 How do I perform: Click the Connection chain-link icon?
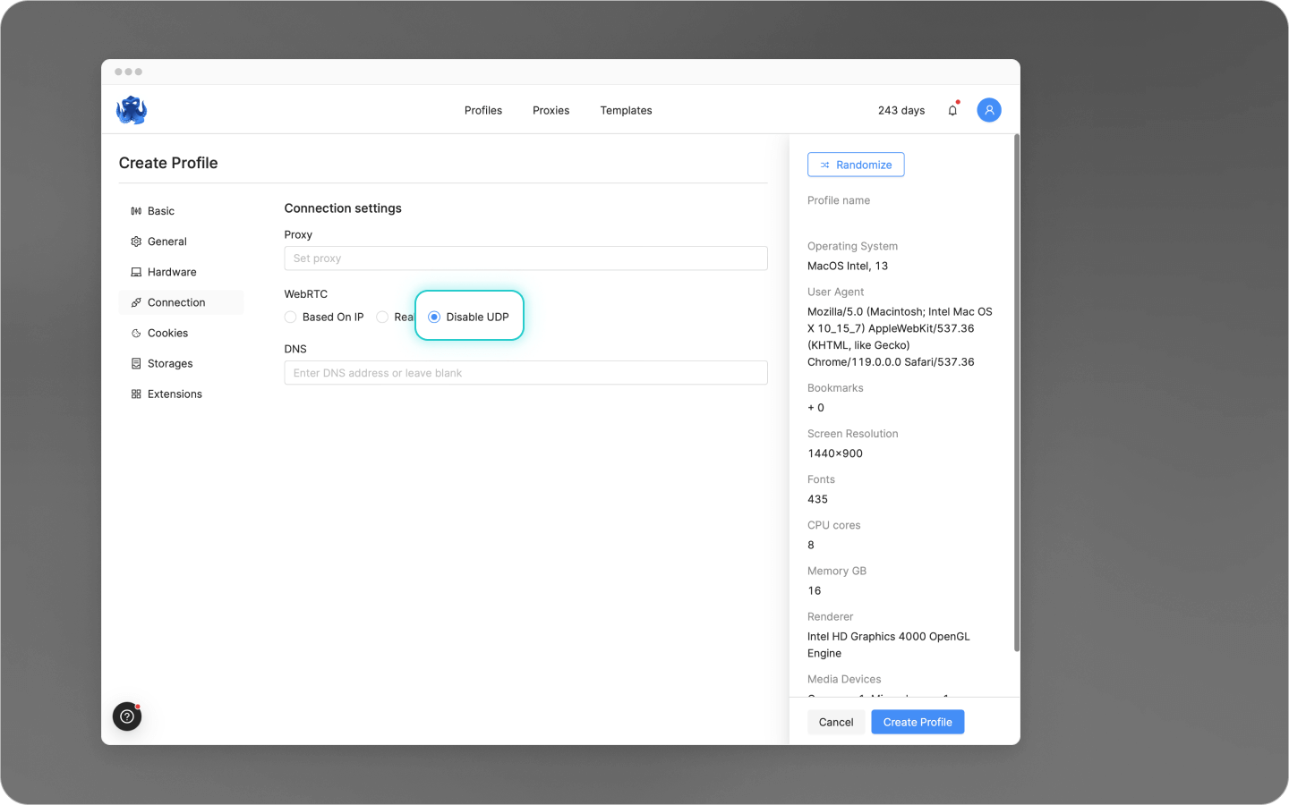click(x=135, y=302)
